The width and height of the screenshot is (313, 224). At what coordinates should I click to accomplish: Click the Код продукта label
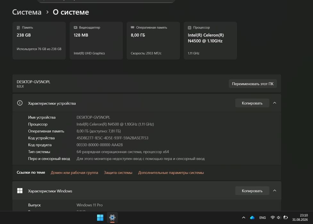40,145
